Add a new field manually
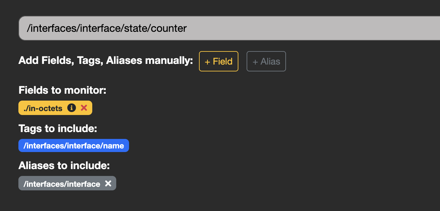Image resolution: width=440 pixels, height=211 pixels. click(x=218, y=61)
